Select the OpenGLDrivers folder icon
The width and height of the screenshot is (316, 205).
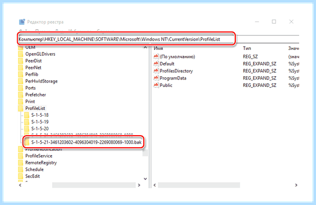coord(21,54)
